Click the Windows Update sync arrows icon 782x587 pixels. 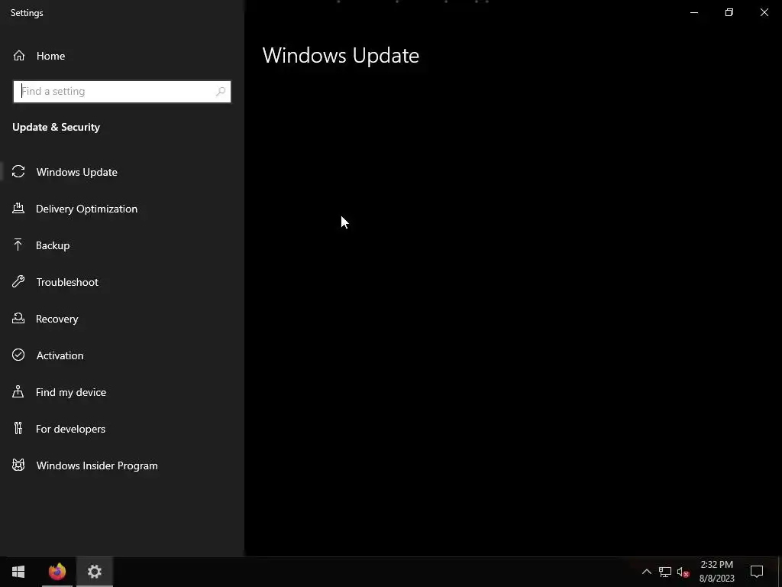pos(18,172)
